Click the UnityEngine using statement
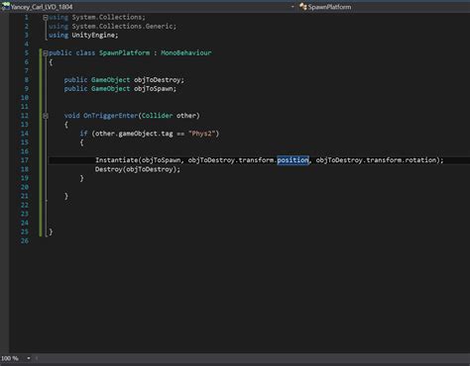Viewport: 470px width, 366px height. tap(83, 36)
